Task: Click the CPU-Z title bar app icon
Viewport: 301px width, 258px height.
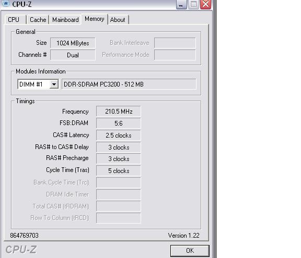Action: tap(6, 3)
